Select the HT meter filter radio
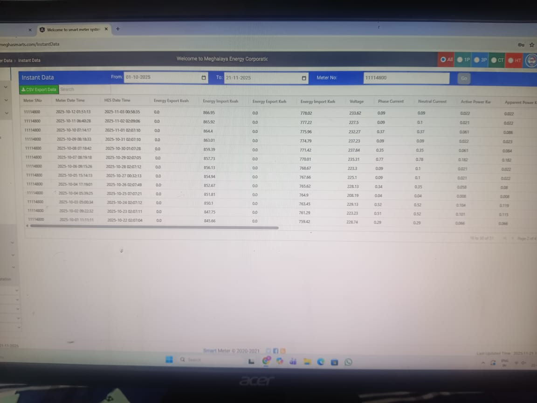This screenshot has width=537, height=403. coord(510,60)
